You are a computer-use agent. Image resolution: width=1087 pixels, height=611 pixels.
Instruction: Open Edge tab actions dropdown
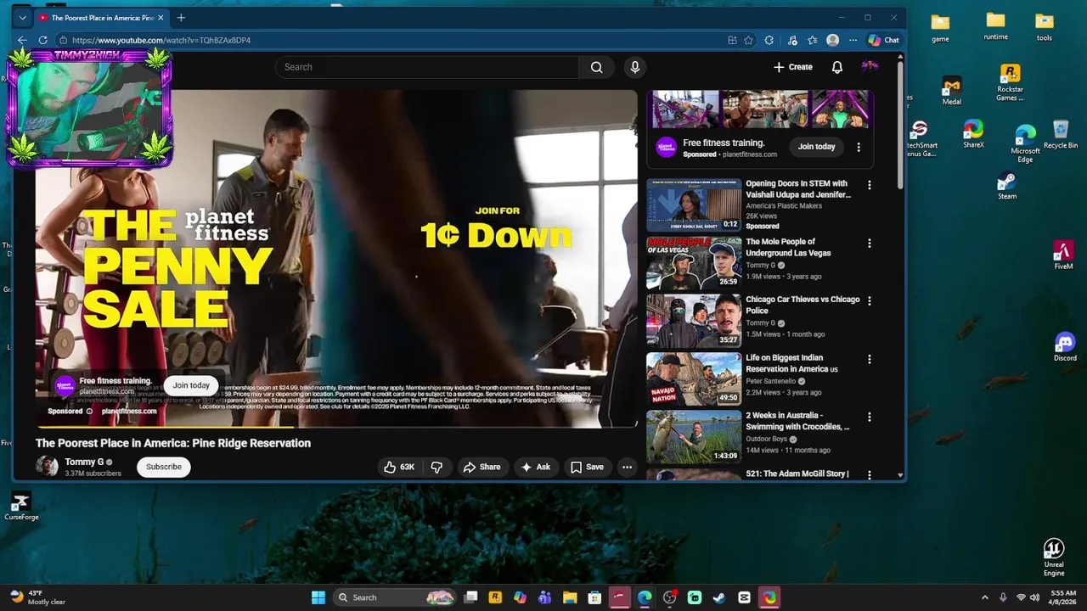pos(23,18)
